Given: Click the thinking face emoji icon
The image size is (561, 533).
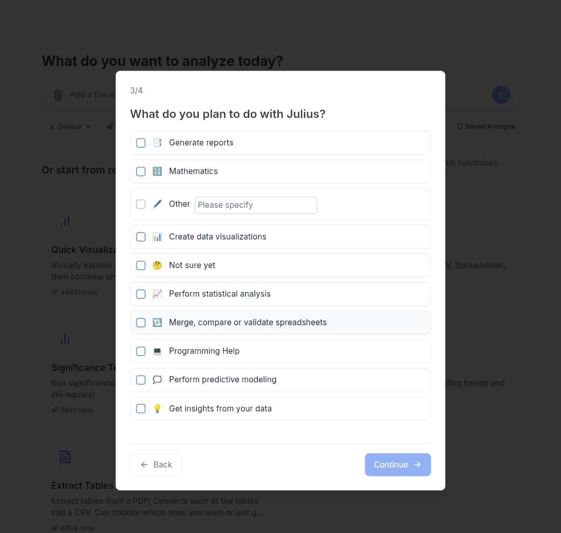Looking at the screenshot, I should [x=157, y=265].
